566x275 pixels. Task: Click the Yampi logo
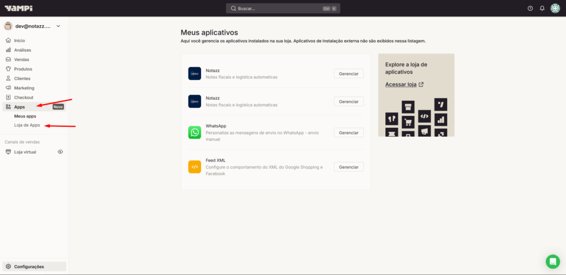point(18,8)
